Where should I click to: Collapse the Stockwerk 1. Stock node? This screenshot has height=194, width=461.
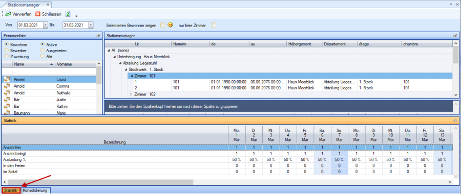pos(126,70)
